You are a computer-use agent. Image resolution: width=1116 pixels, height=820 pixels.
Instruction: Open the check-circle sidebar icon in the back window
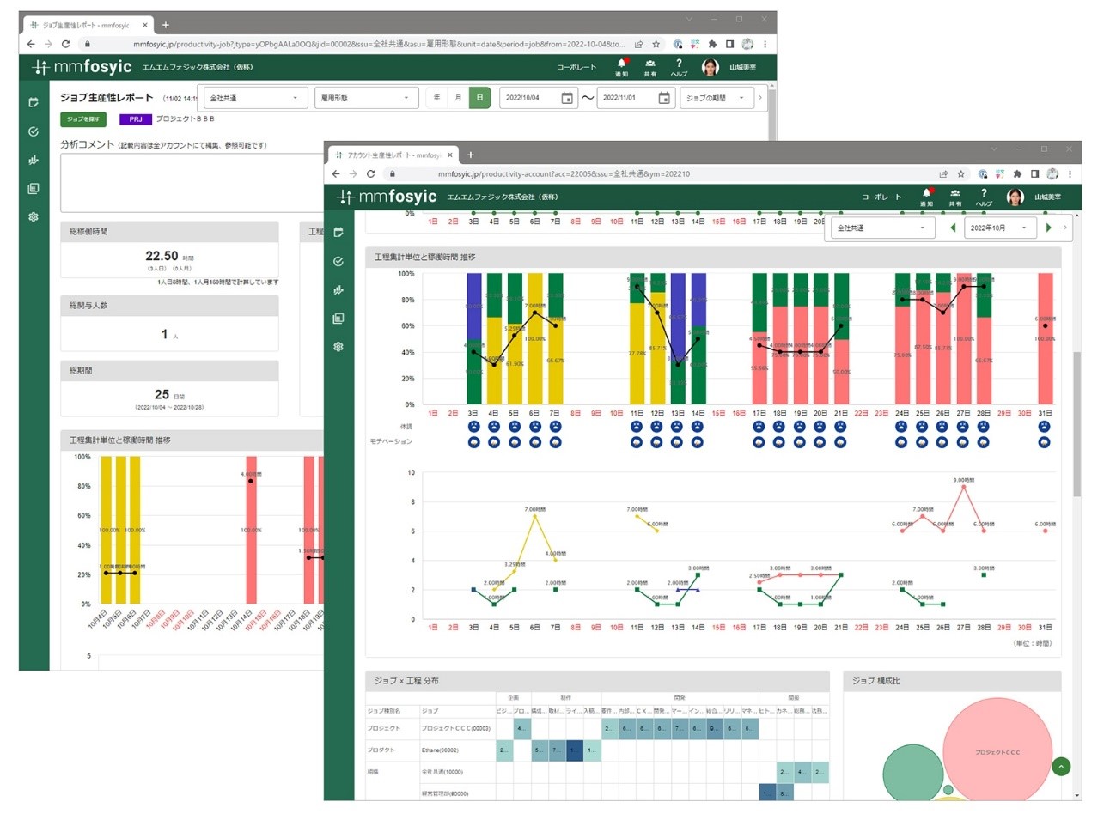(34, 131)
